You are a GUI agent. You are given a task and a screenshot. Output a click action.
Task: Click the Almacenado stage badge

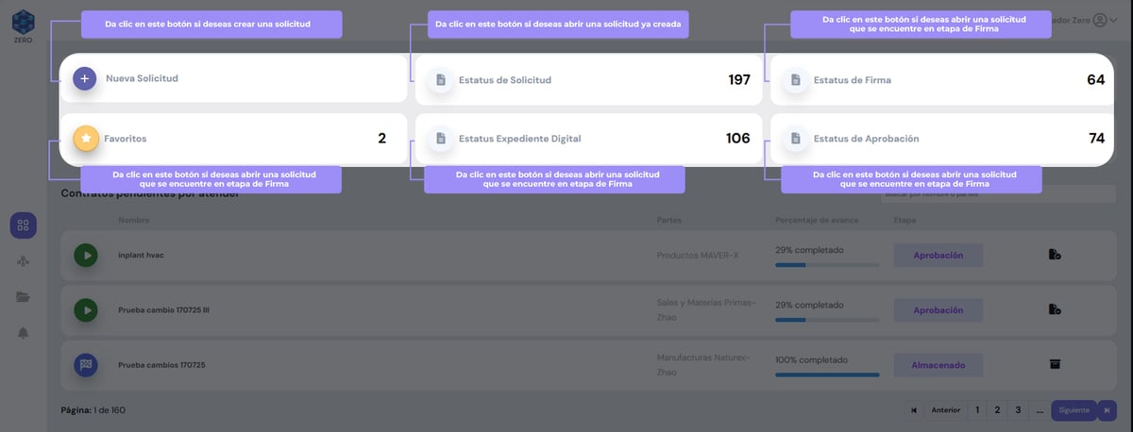(938, 365)
